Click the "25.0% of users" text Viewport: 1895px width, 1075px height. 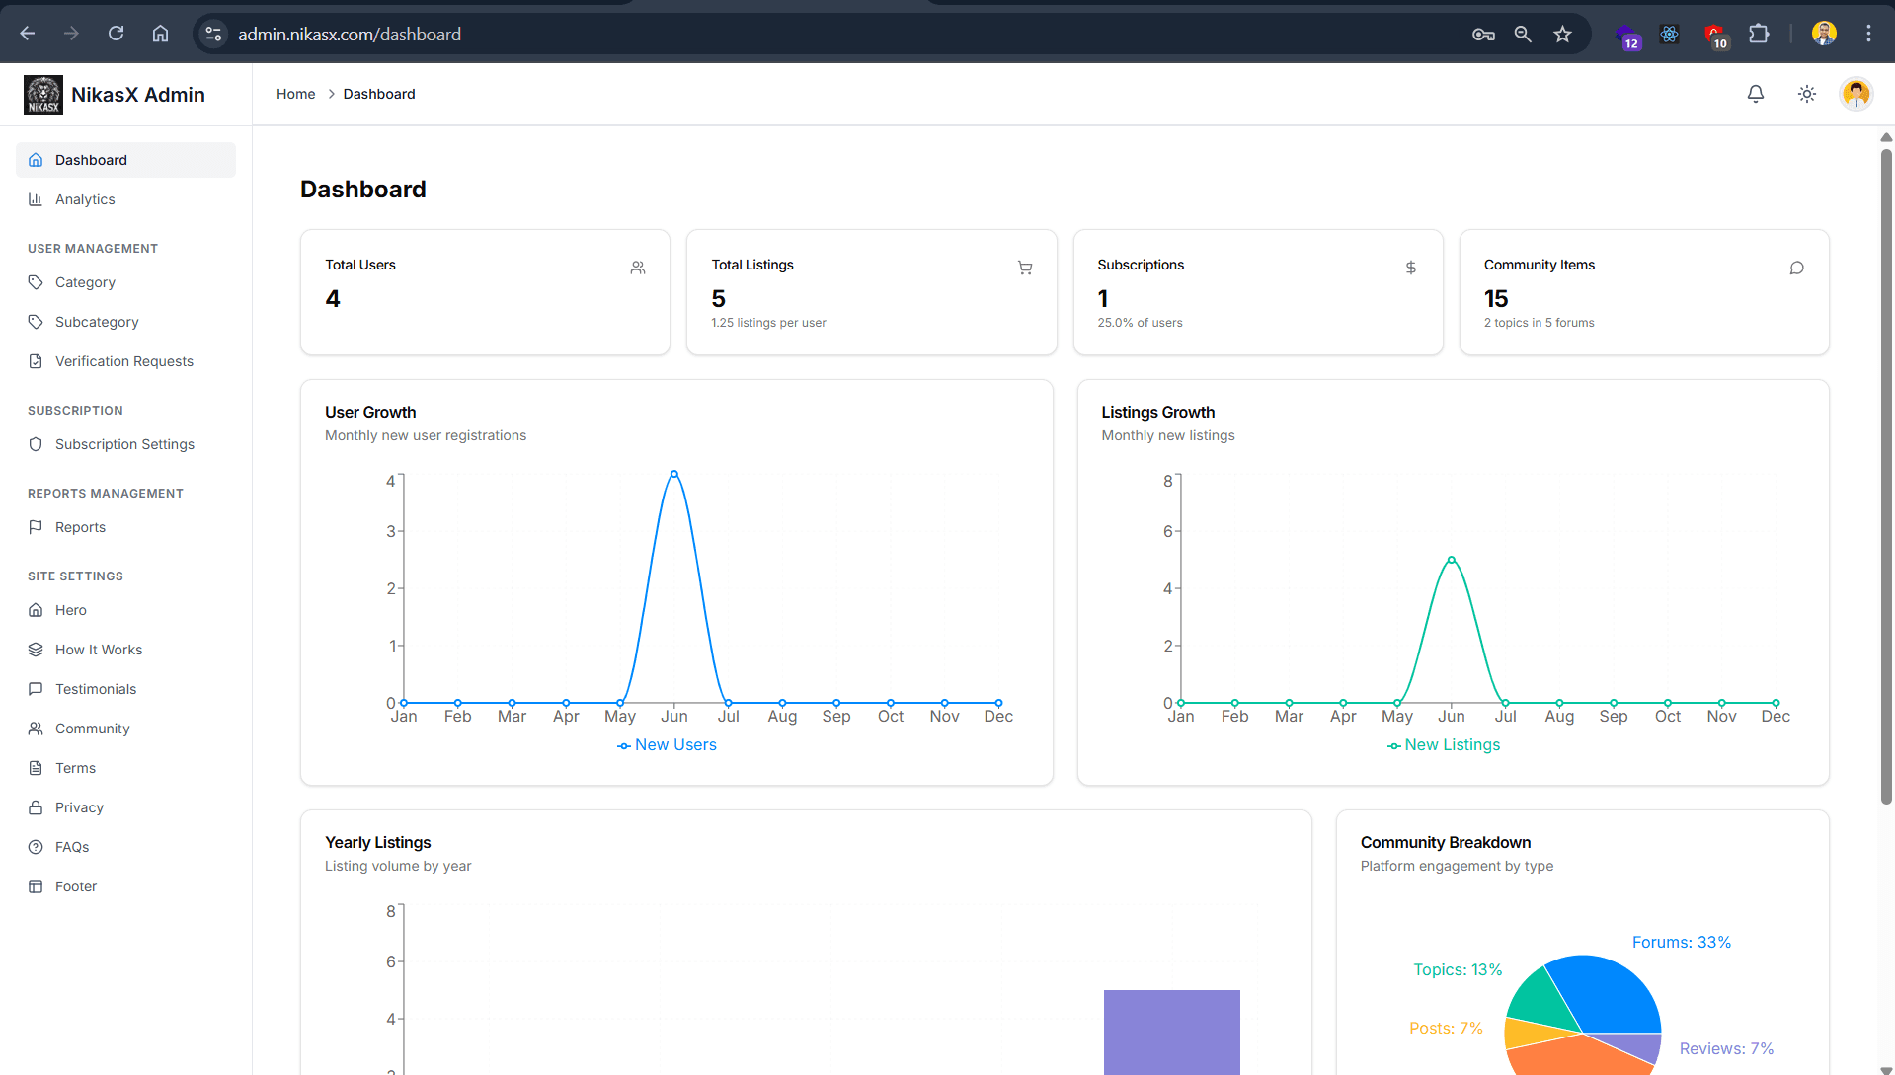(x=1140, y=323)
